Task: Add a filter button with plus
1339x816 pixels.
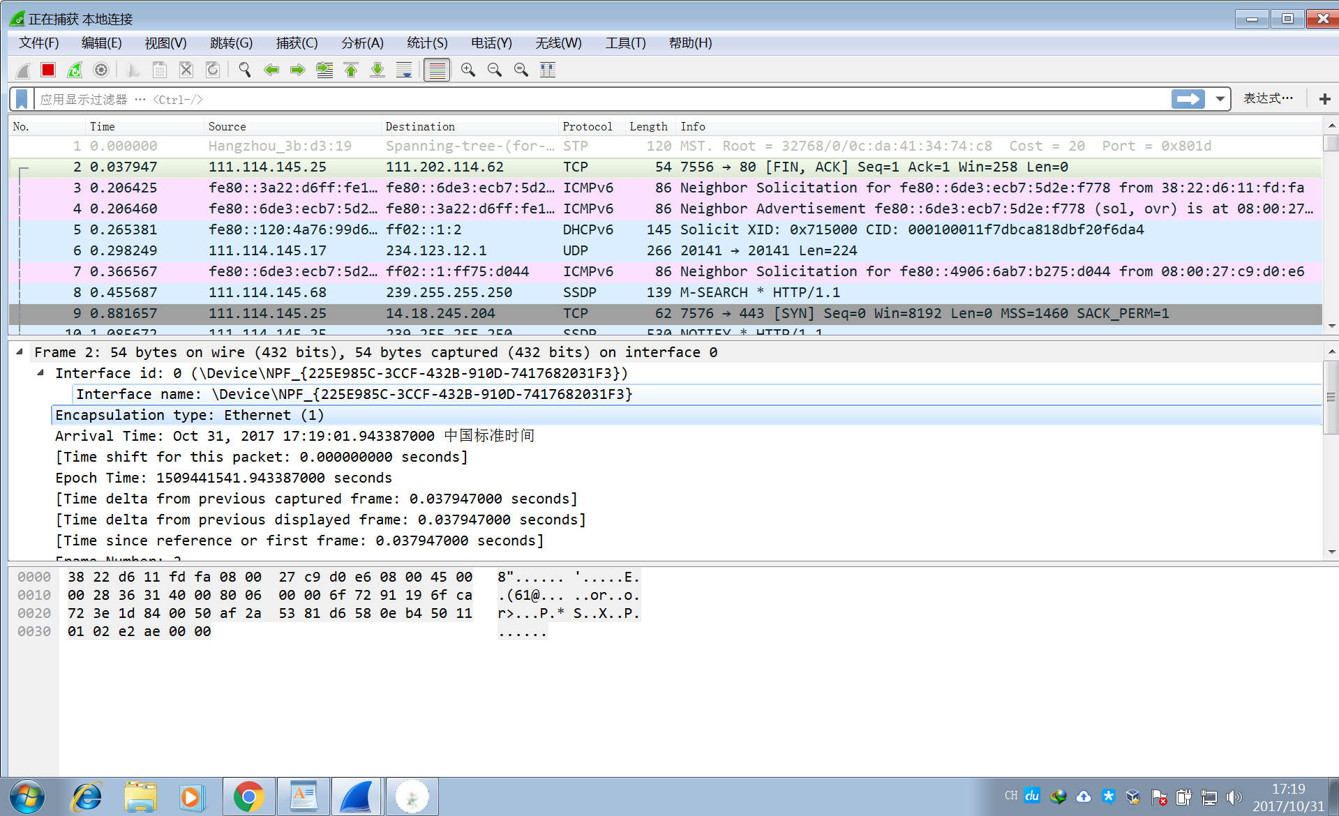Action: pos(1324,99)
